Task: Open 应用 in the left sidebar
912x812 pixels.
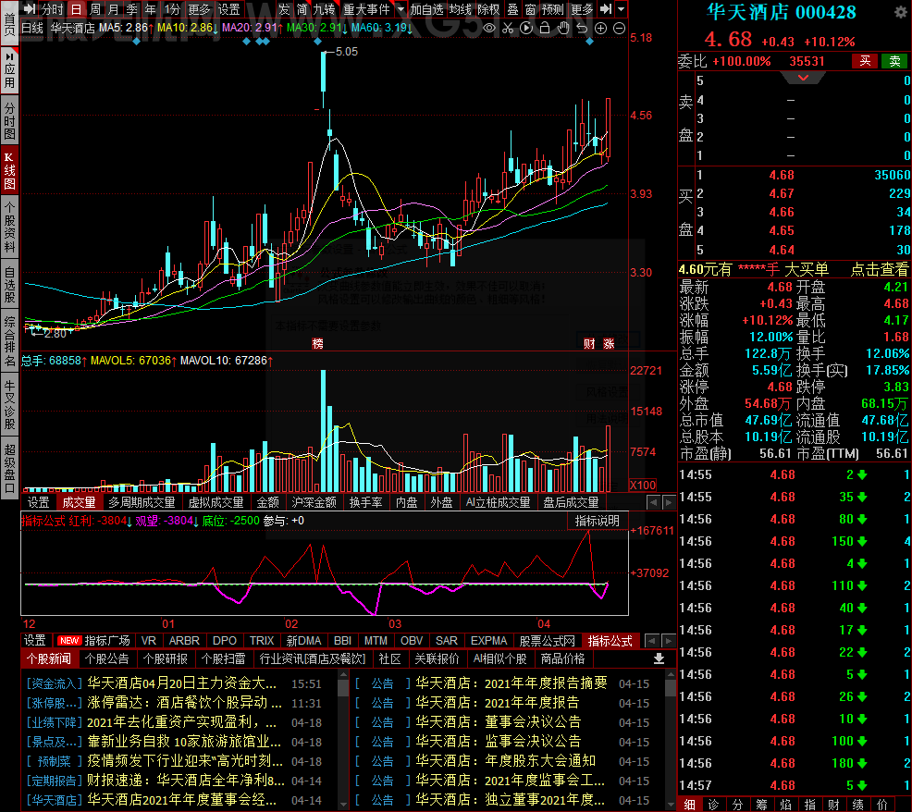Action: 9,69
